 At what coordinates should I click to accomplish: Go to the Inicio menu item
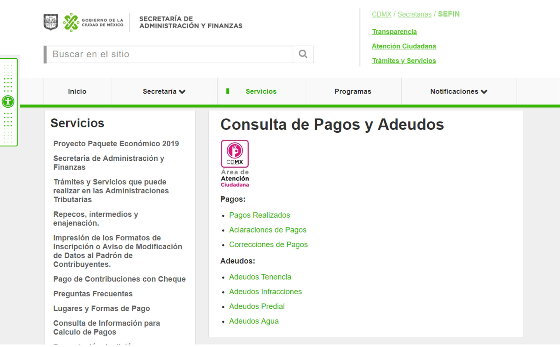pyautogui.click(x=77, y=92)
